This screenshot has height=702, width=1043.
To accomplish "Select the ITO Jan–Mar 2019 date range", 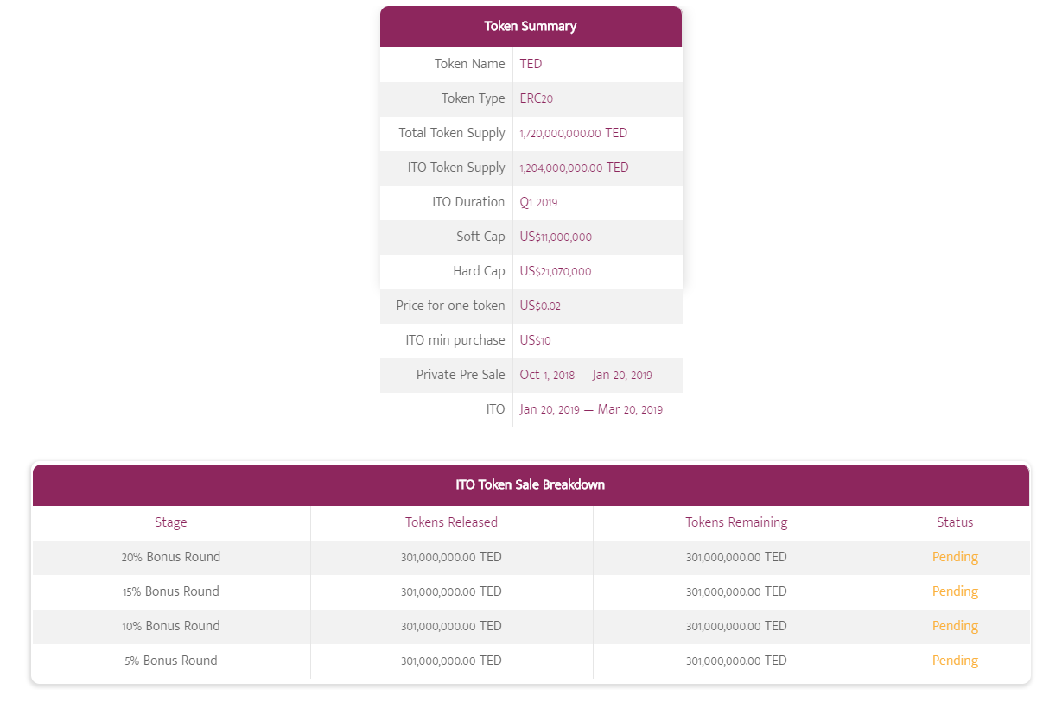I will click(591, 409).
